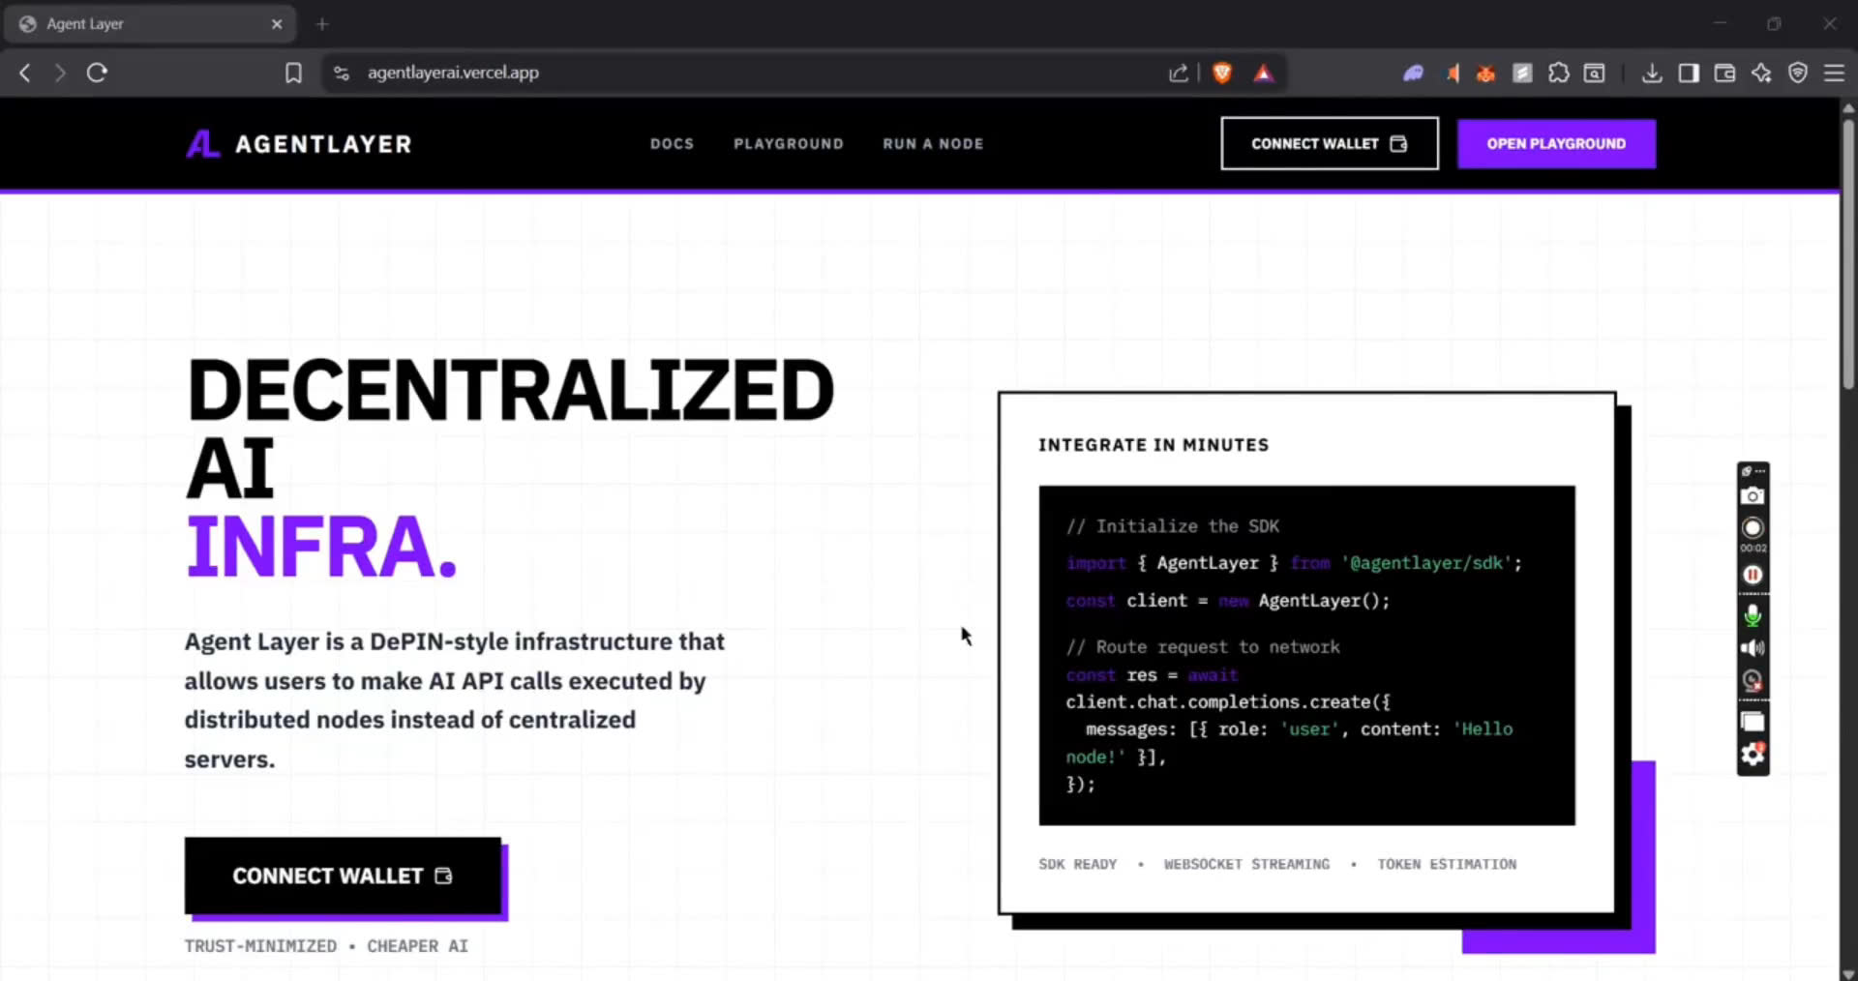Toggle the recorder system sound speaker
The image size is (1858, 981).
[1753, 648]
